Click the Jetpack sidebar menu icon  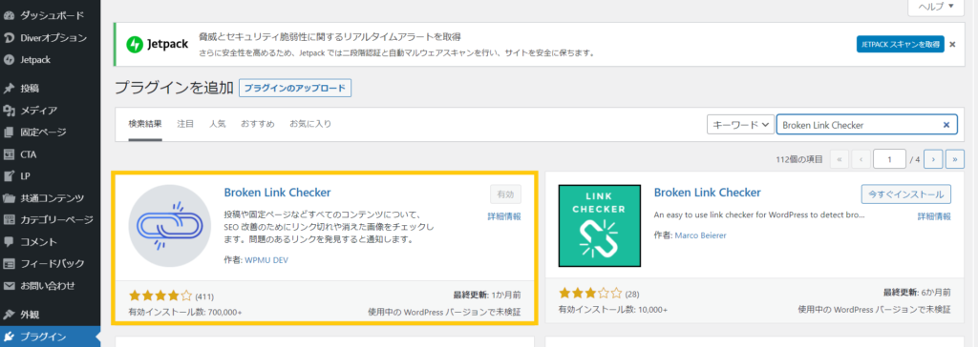pos(10,60)
